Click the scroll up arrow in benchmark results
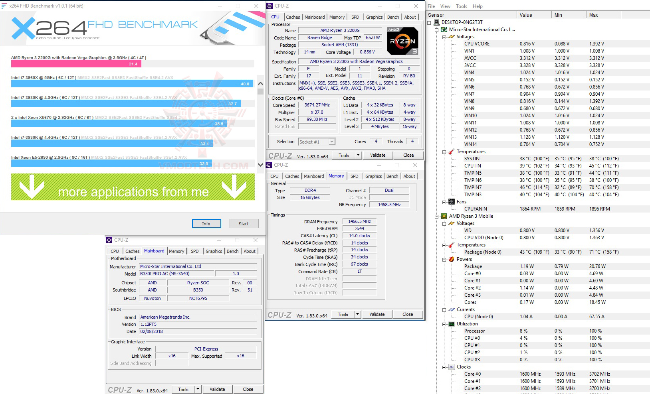Image resolution: width=650 pixels, height=394 pixels. click(x=261, y=84)
